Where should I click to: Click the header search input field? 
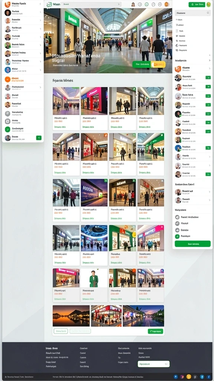tap(91, 4)
